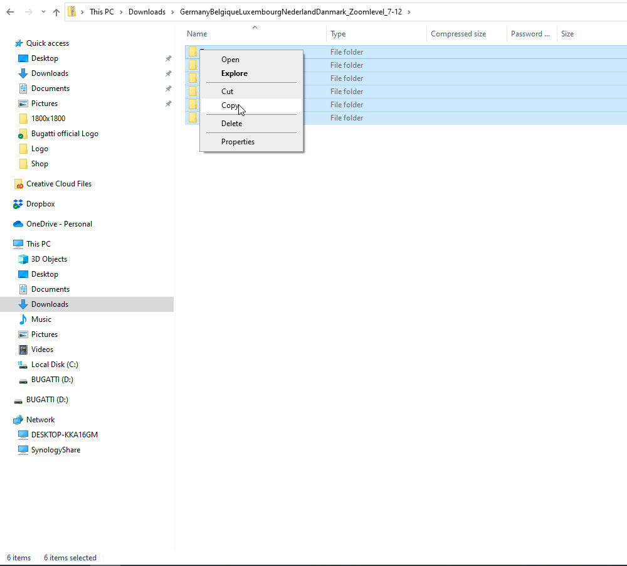627x566 pixels.
Task: Select Delete in the context menu
Action: [x=231, y=124]
